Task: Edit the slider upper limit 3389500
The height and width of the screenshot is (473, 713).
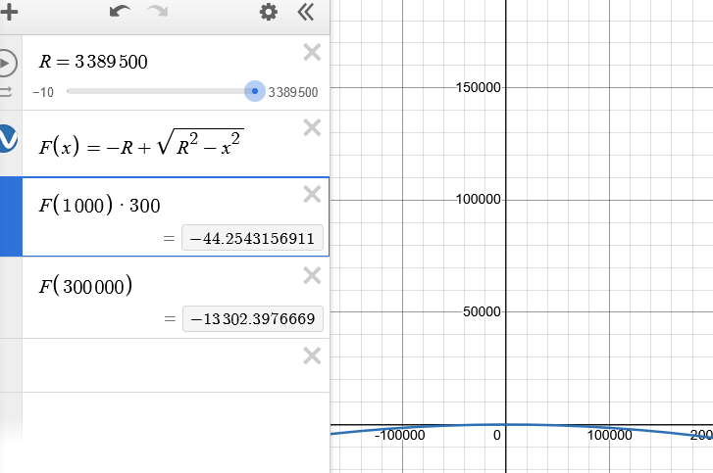Action: (x=293, y=92)
